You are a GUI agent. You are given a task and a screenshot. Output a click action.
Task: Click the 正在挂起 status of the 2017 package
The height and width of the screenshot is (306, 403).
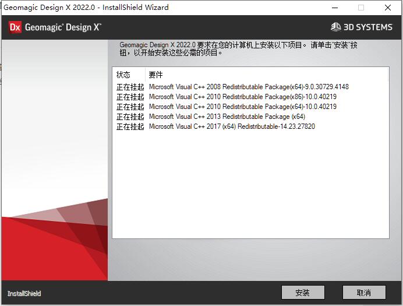pos(130,127)
